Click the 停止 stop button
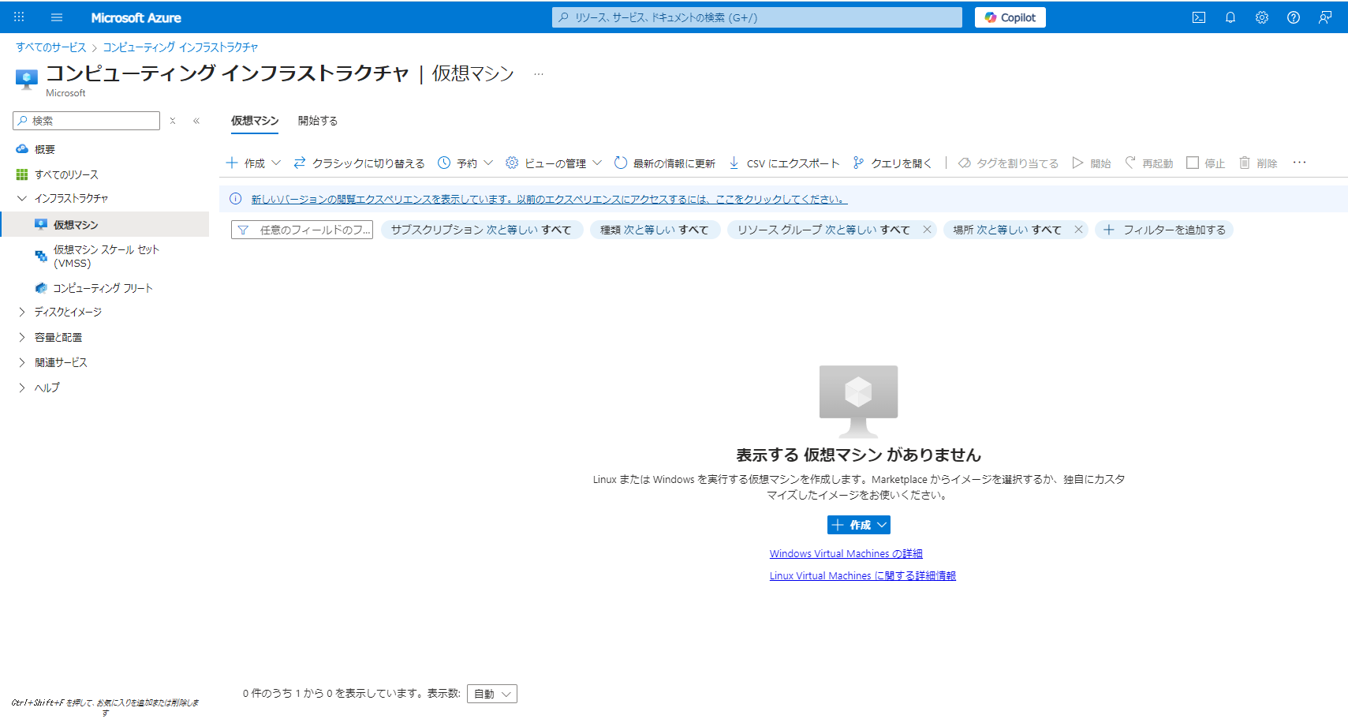The width and height of the screenshot is (1348, 719). pos(1206,163)
